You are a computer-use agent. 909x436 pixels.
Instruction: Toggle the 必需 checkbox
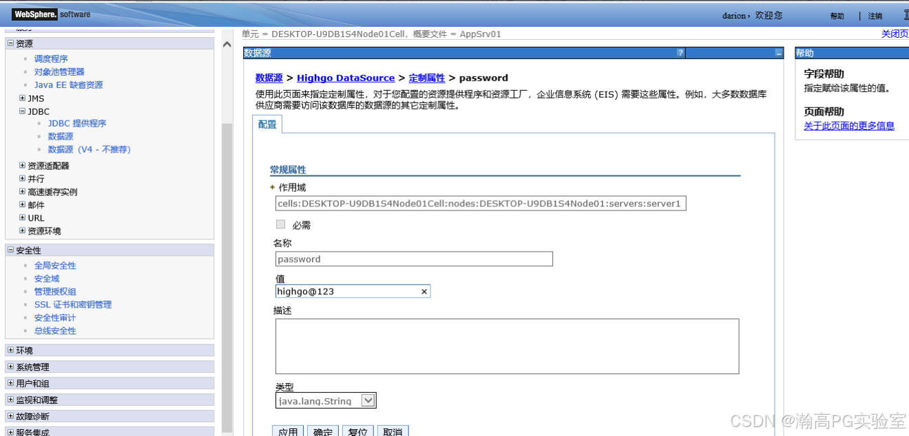(x=280, y=224)
